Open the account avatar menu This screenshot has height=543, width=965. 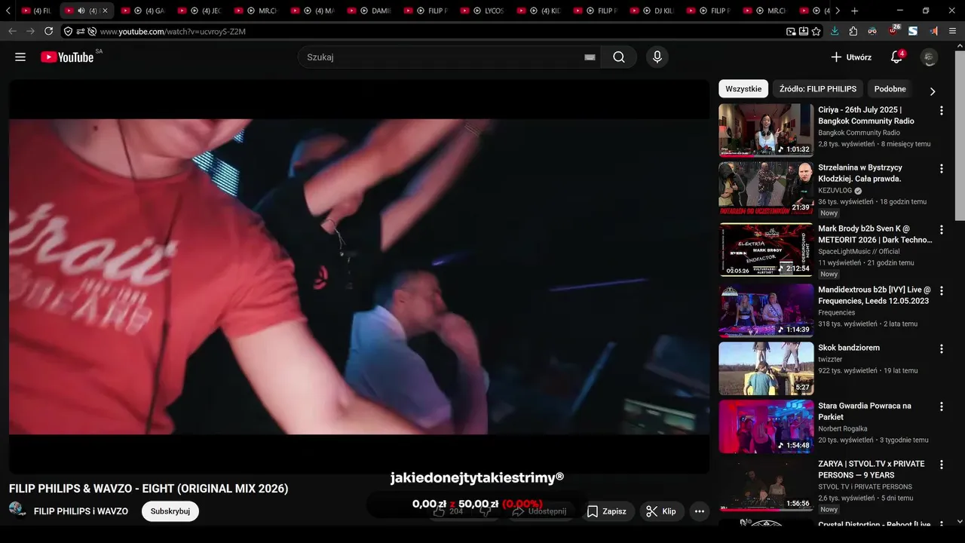click(x=930, y=57)
